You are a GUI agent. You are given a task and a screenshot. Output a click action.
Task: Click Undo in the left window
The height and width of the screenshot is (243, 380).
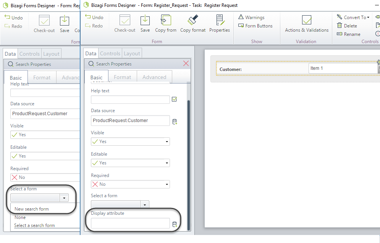14,18
